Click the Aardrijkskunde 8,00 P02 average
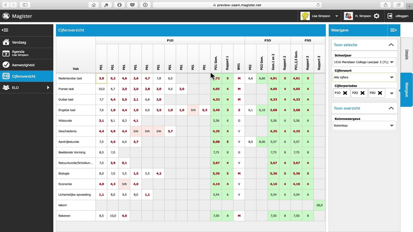The height and width of the screenshot is (232, 413). coord(262,142)
